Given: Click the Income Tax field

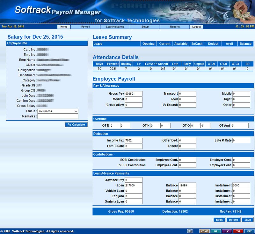Looking at the screenshot, I should tap(134, 141).
